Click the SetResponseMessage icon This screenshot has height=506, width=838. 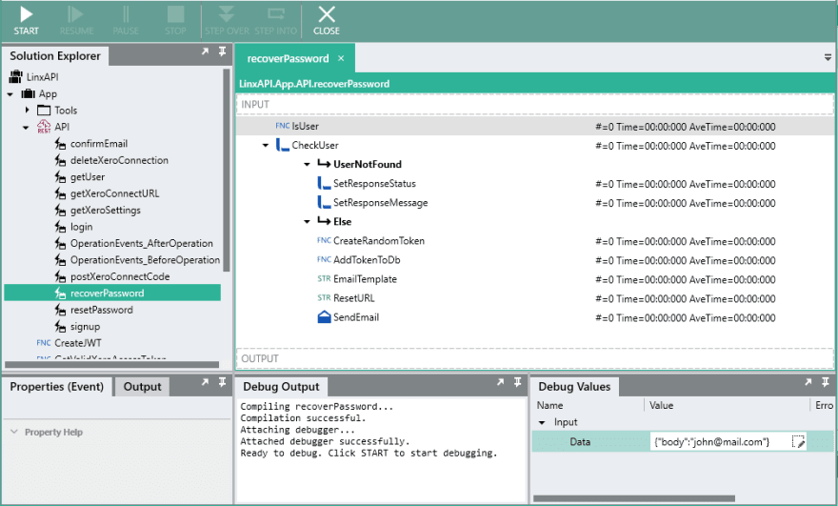(324, 202)
